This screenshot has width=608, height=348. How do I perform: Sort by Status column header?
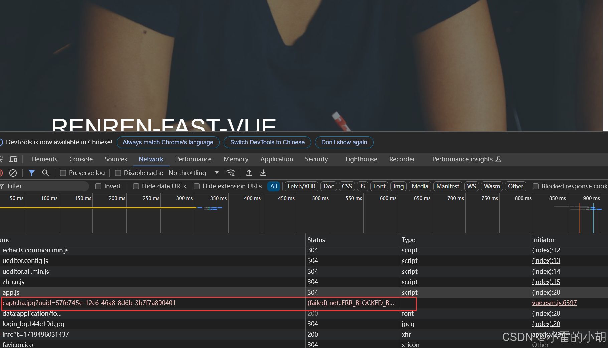click(x=352, y=240)
